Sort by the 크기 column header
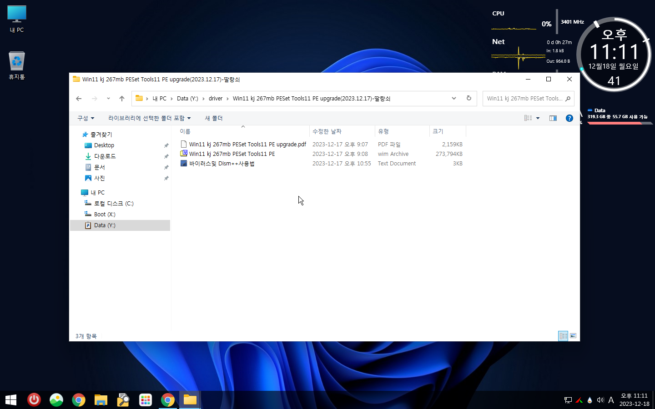This screenshot has width=655, height=409. (x=448, y=131)
